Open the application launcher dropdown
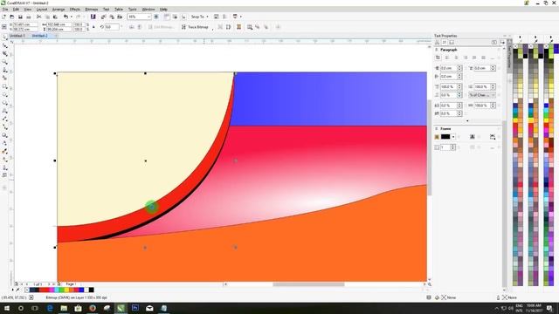Screen dimensions: 559x314 [241, 17]
